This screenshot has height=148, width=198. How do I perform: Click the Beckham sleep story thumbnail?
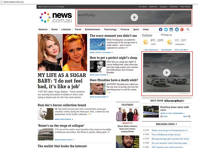coord(98,66)
